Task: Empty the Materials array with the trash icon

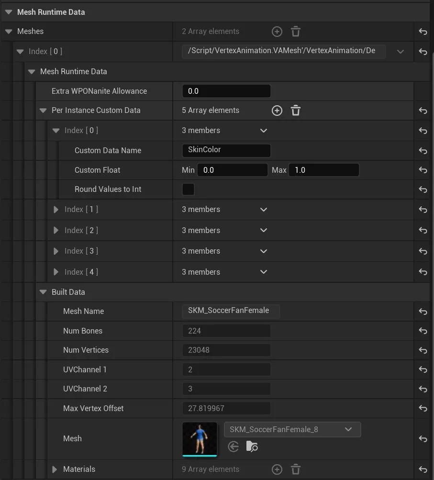Action: pos(295,469)
